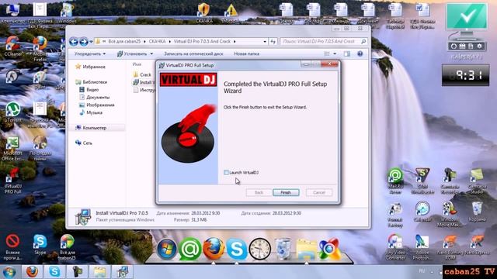Open Microsoft Office Excel desktop shortcut
Screen dimensions: 497x279
[12, 148]
